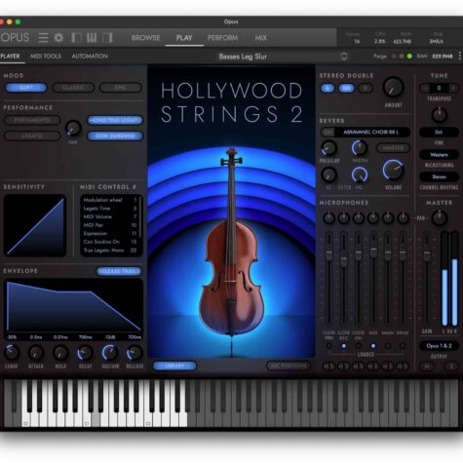Screen dimensions: 463x463
Task: Switch to the Mix page
Action: (x=260, y=38)
